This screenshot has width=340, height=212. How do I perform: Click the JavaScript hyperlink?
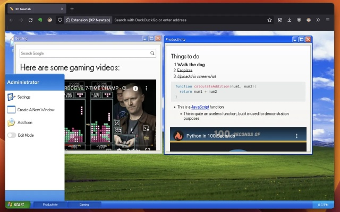pos(200,107)
